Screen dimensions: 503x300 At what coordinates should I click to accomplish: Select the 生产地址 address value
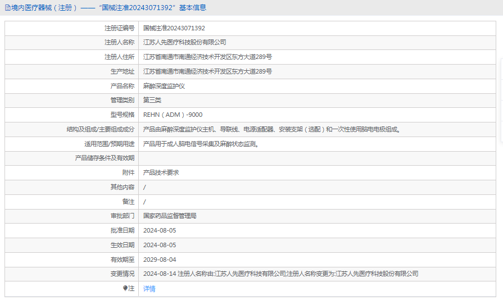(207, 71)
